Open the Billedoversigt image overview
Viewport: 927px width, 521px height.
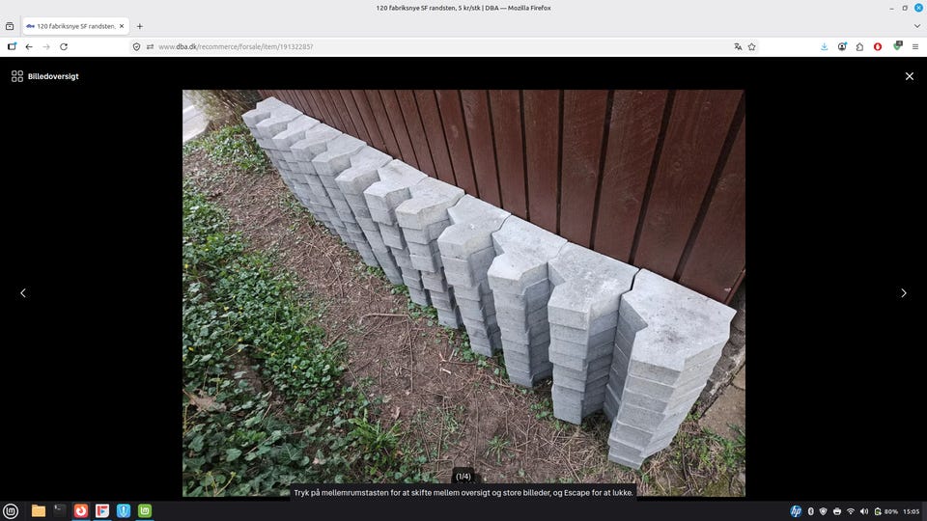[45, 76]
